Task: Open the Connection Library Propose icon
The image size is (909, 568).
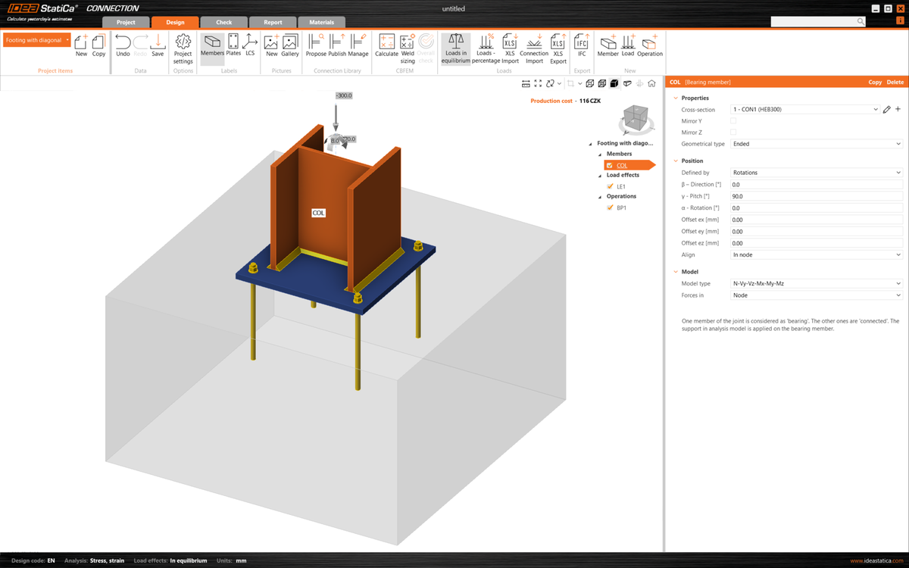Action: click(x=315, y=47)
